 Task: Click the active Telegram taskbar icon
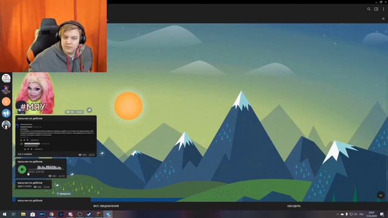[x=108, y=214]
